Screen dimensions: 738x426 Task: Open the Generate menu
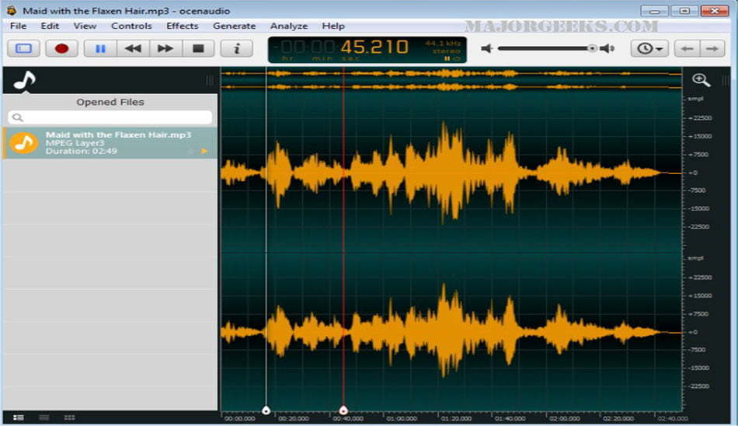pos(235,26)
